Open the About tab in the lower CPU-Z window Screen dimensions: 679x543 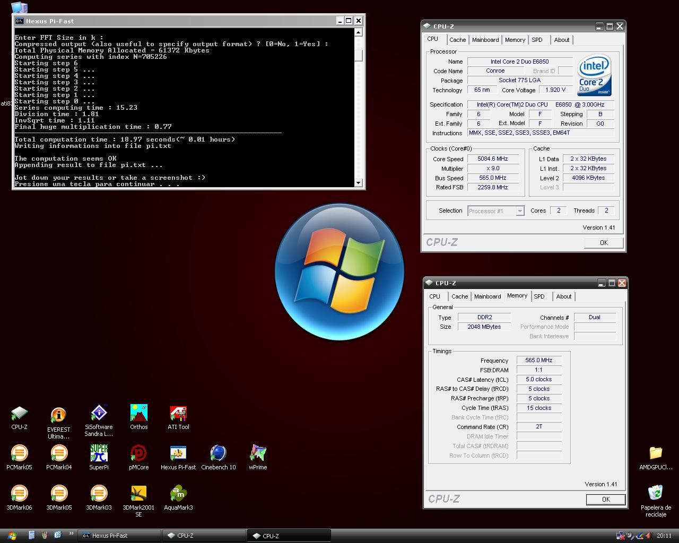pos(564,296)
